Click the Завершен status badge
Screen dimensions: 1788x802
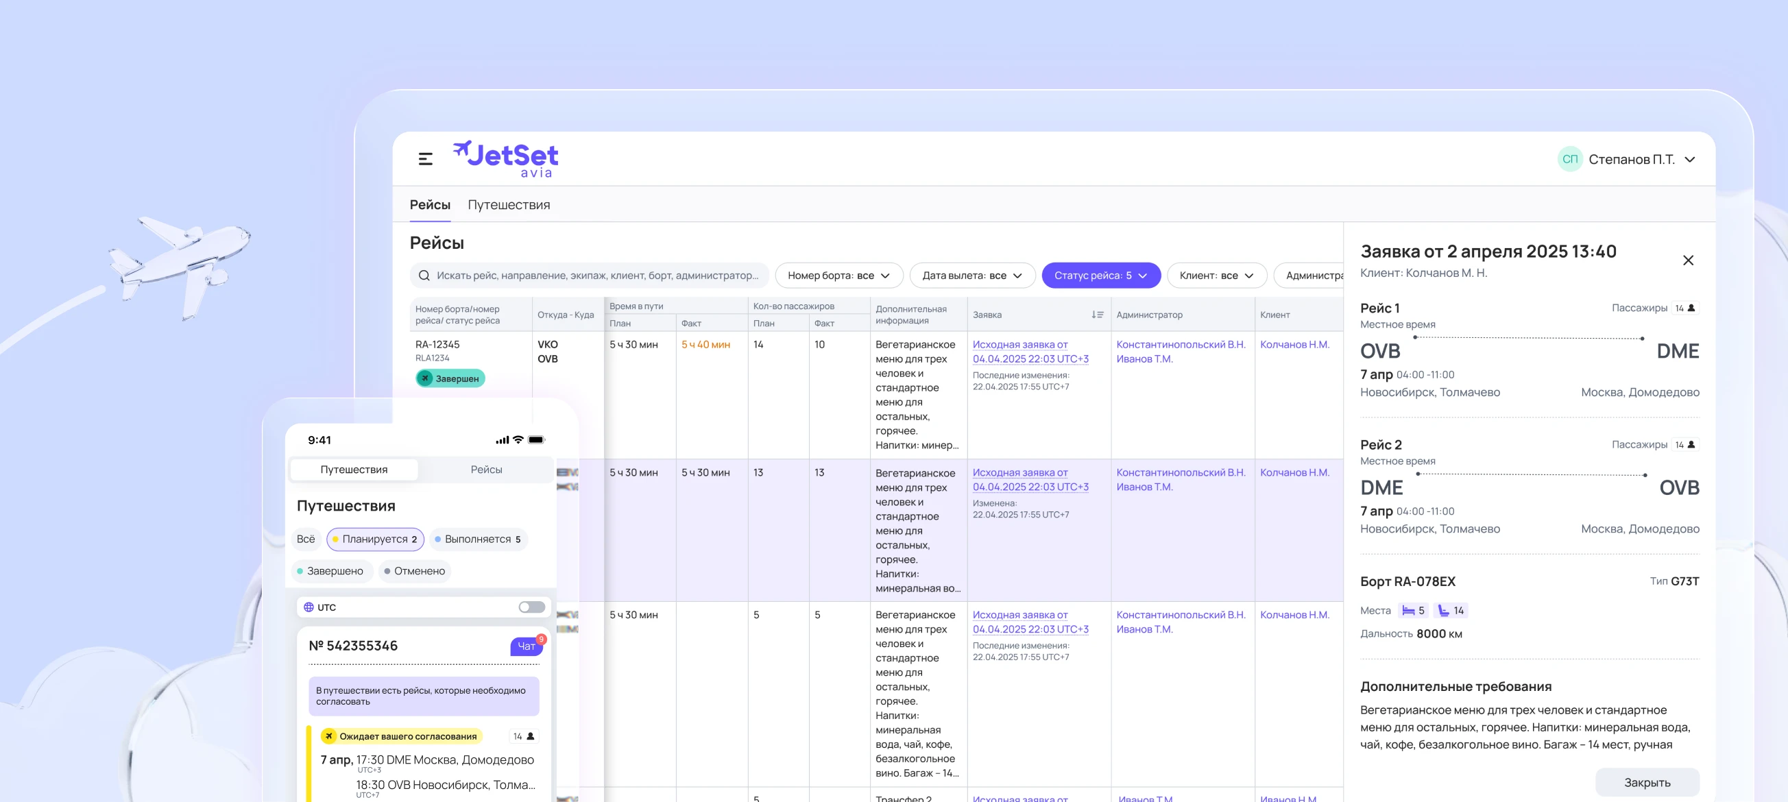tap(450, 378)
